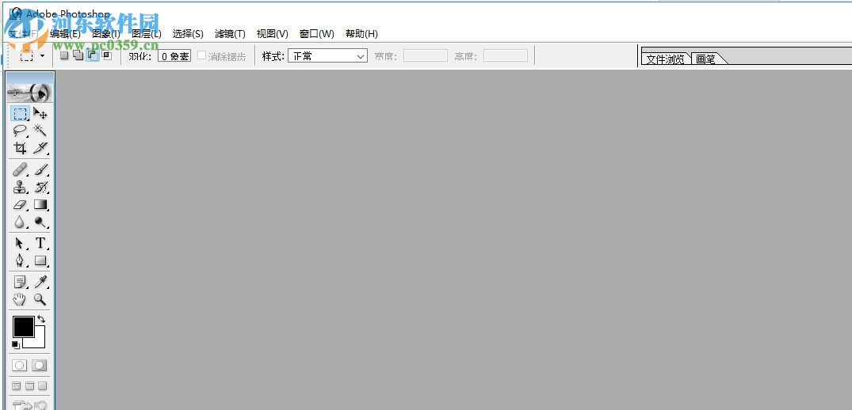Select the Notes tool
Screen dimensions: 852x410
(x=20, y=282)
